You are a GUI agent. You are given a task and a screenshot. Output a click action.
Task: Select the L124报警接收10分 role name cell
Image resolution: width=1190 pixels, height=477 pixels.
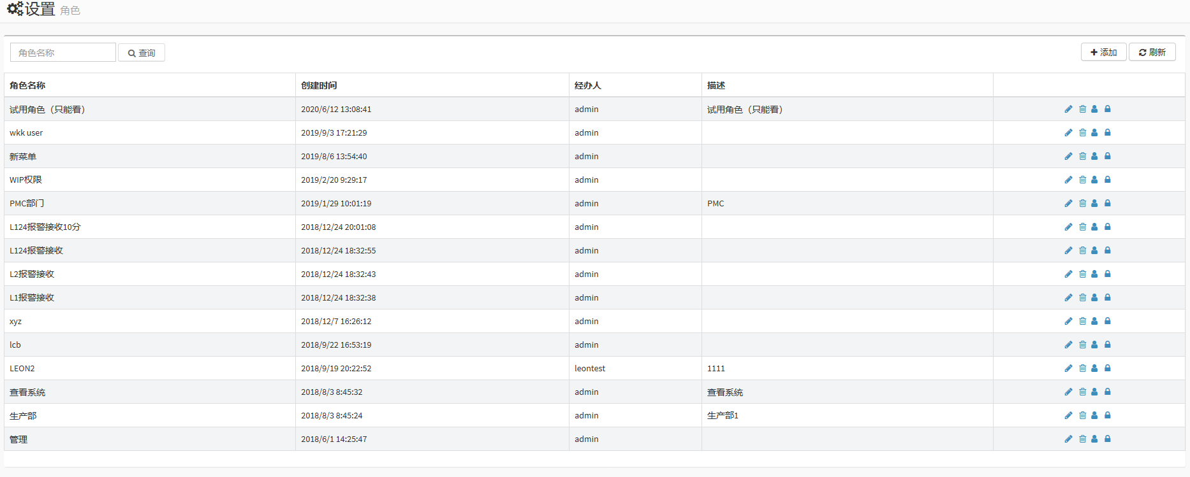tap(45, 227)
